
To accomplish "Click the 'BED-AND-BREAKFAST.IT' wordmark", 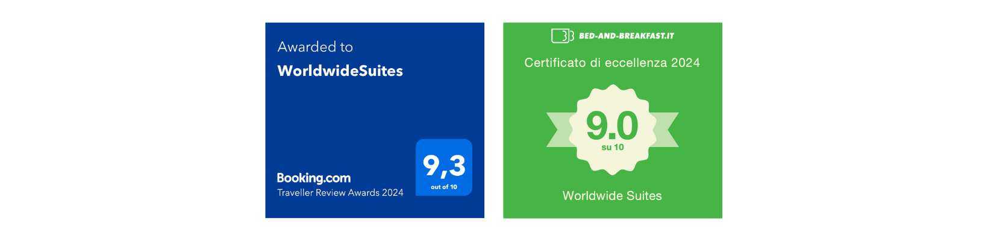I will tap(627, 36).
